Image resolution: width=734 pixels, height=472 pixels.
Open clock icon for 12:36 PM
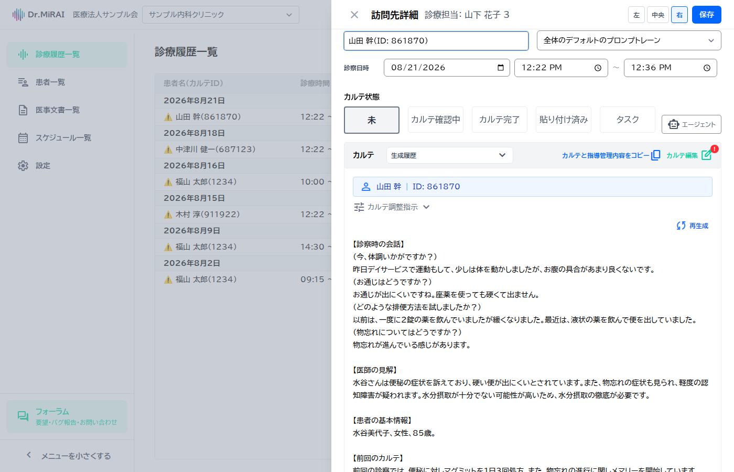[x=707, y=68]
